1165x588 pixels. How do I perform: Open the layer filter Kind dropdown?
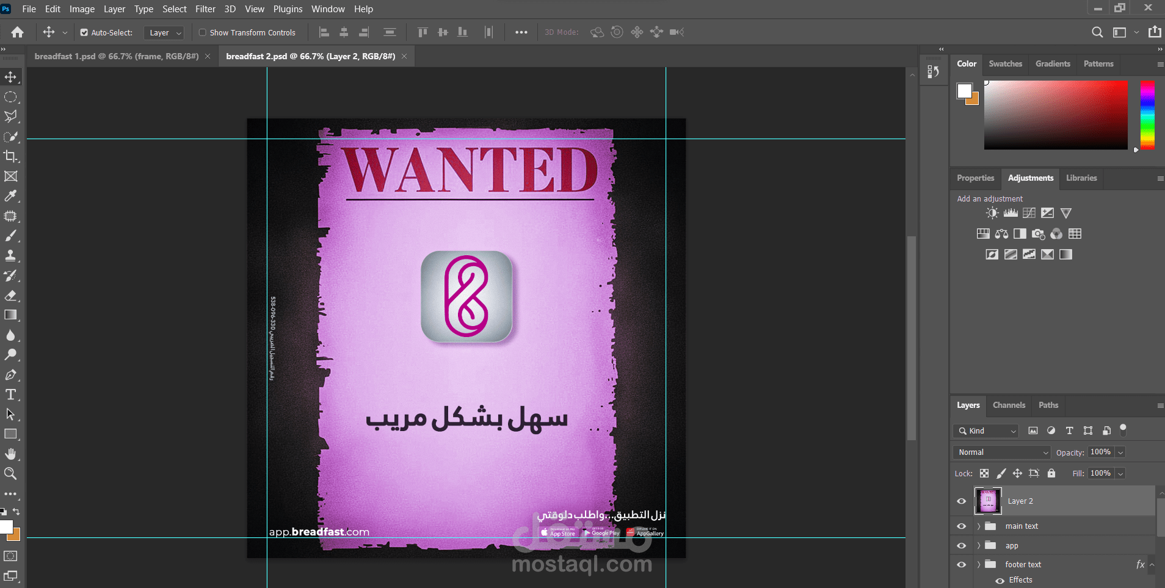coord(986,431)
